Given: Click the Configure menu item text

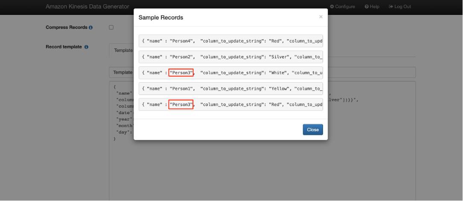Looking at the screenshot, I should 345,6.
